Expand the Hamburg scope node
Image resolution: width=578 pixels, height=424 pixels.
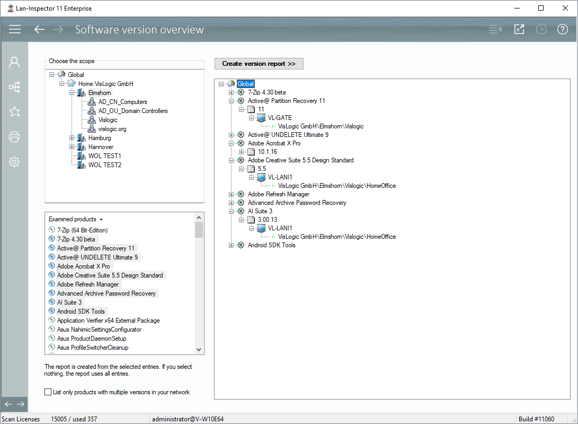[x=72, y=138]
